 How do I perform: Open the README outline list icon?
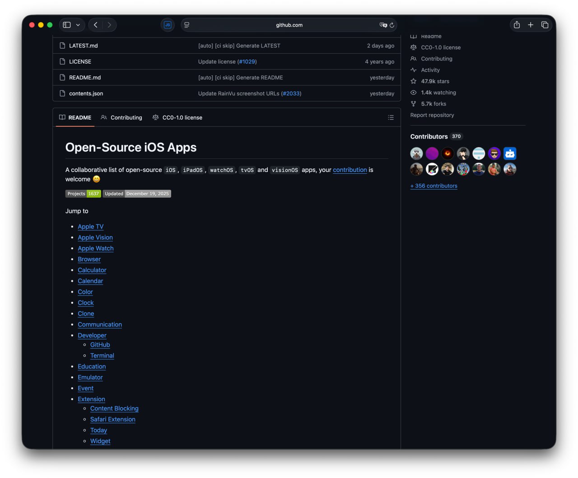click(x=391, y=117)
